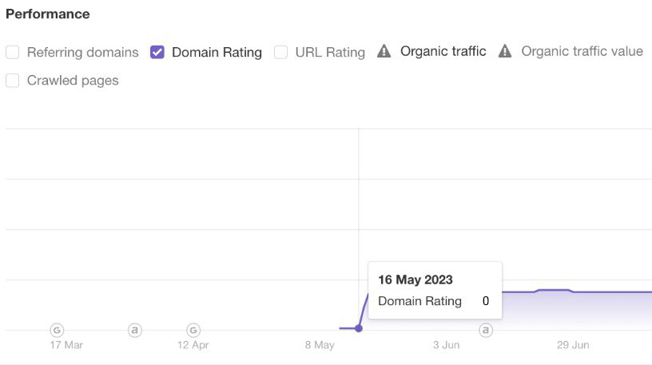Enable the Referring domains checkbox
This screenshot has height=365, width=652.
(13, 53)
